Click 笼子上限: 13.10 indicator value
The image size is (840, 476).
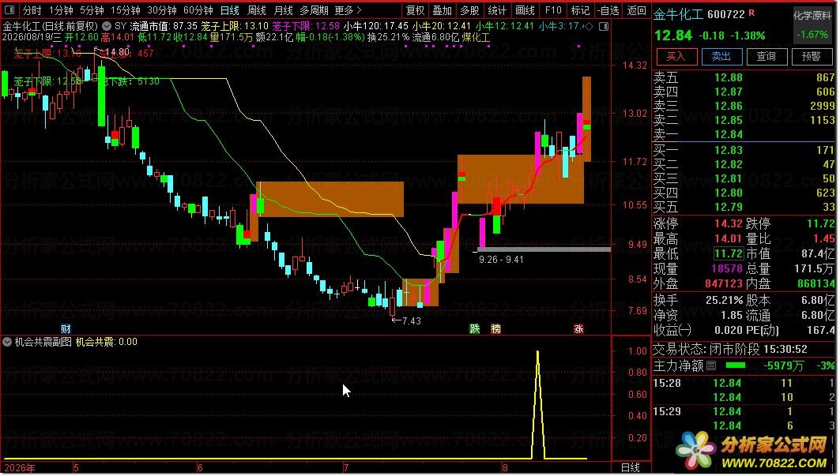(235, 26)
